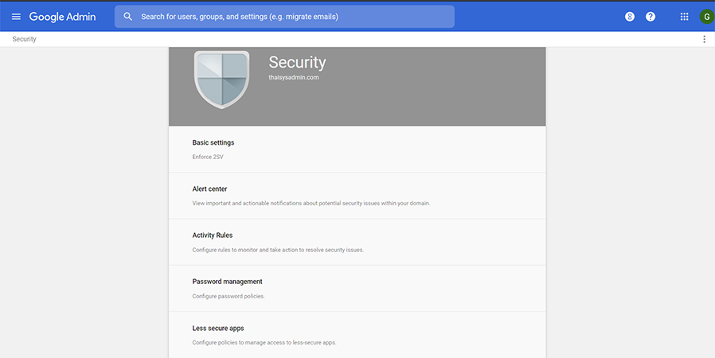Expand the Basic settings section

(357, 150)
